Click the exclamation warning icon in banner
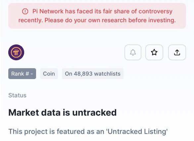 pos(25,12)
